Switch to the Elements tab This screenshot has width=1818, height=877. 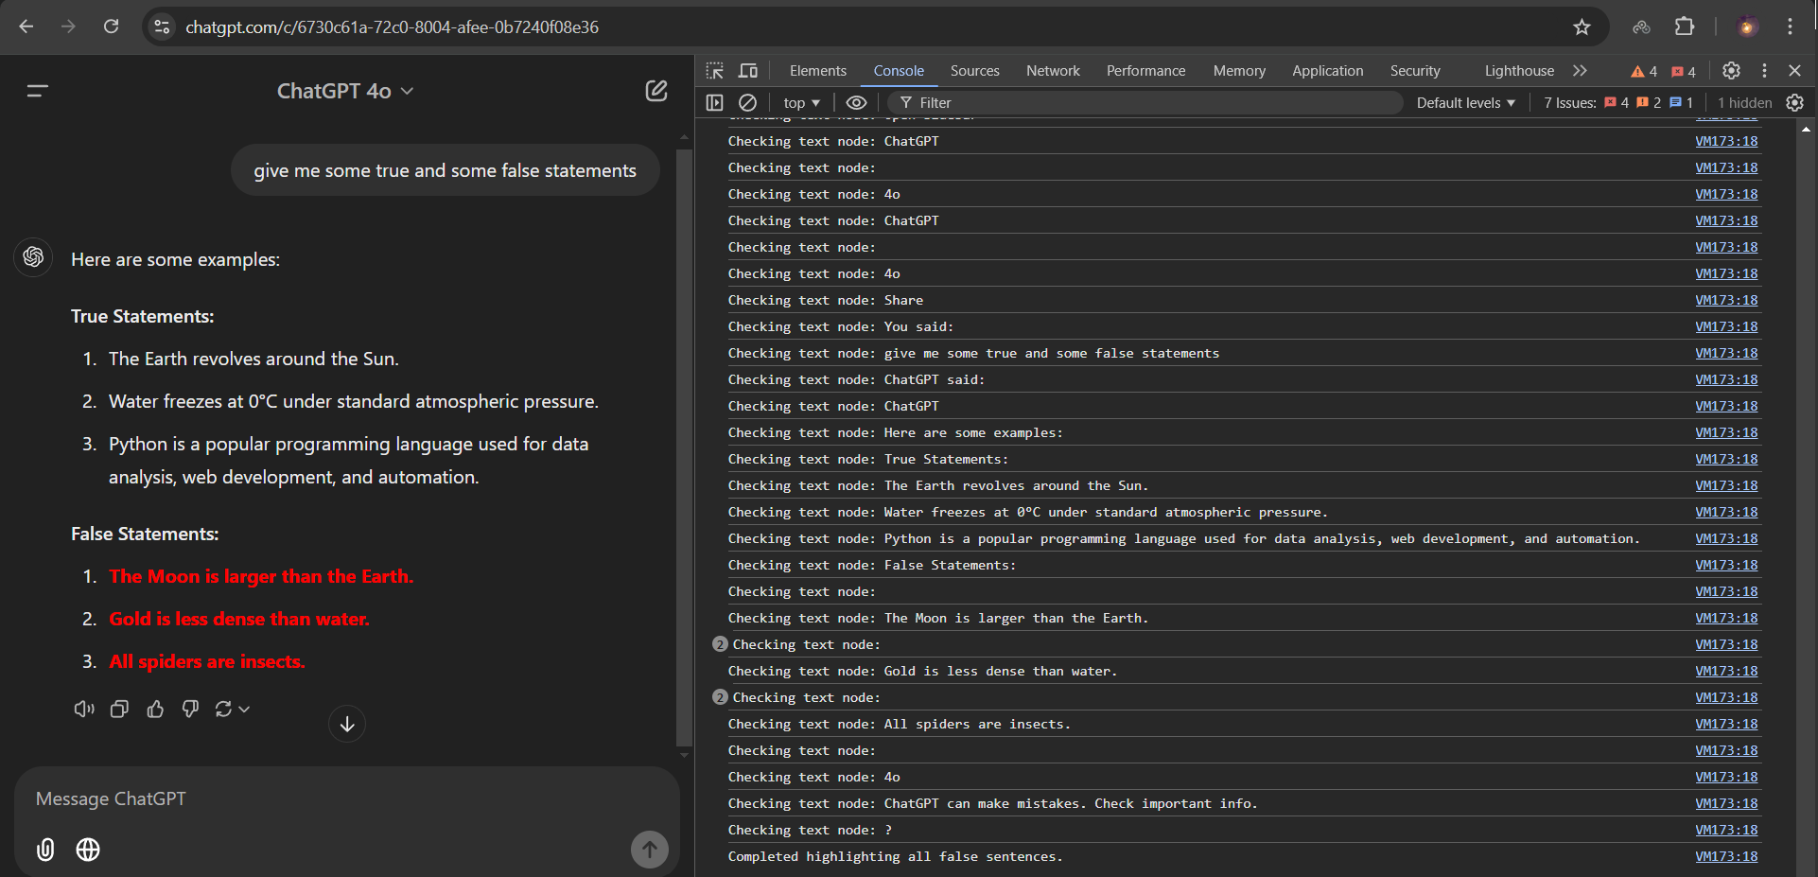click(x=818, y=71)
